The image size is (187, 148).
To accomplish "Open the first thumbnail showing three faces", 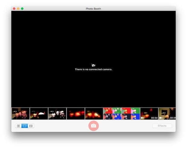I will (21, 113).
